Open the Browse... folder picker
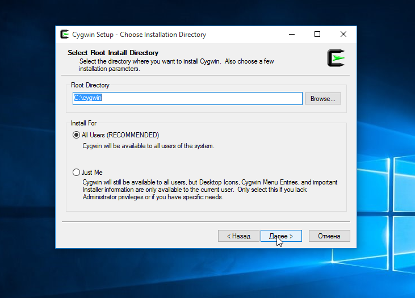415x298 pixels. pyautogui.click(x=323, y=98)
